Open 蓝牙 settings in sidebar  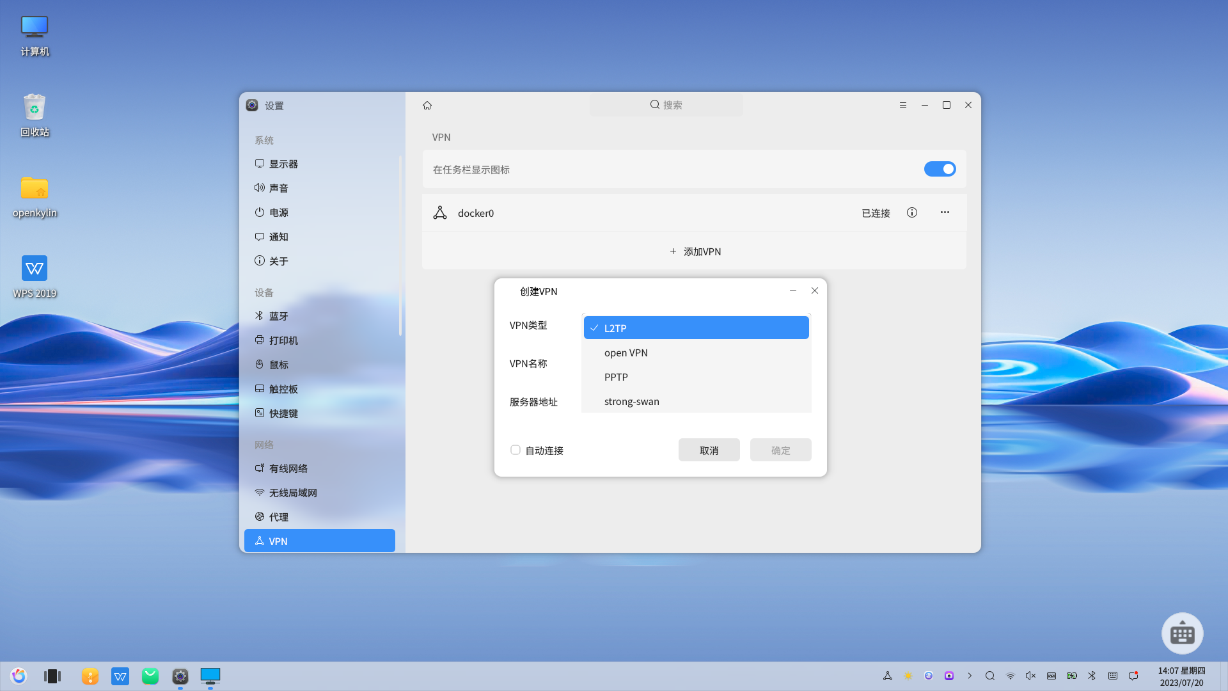[320, 316]
